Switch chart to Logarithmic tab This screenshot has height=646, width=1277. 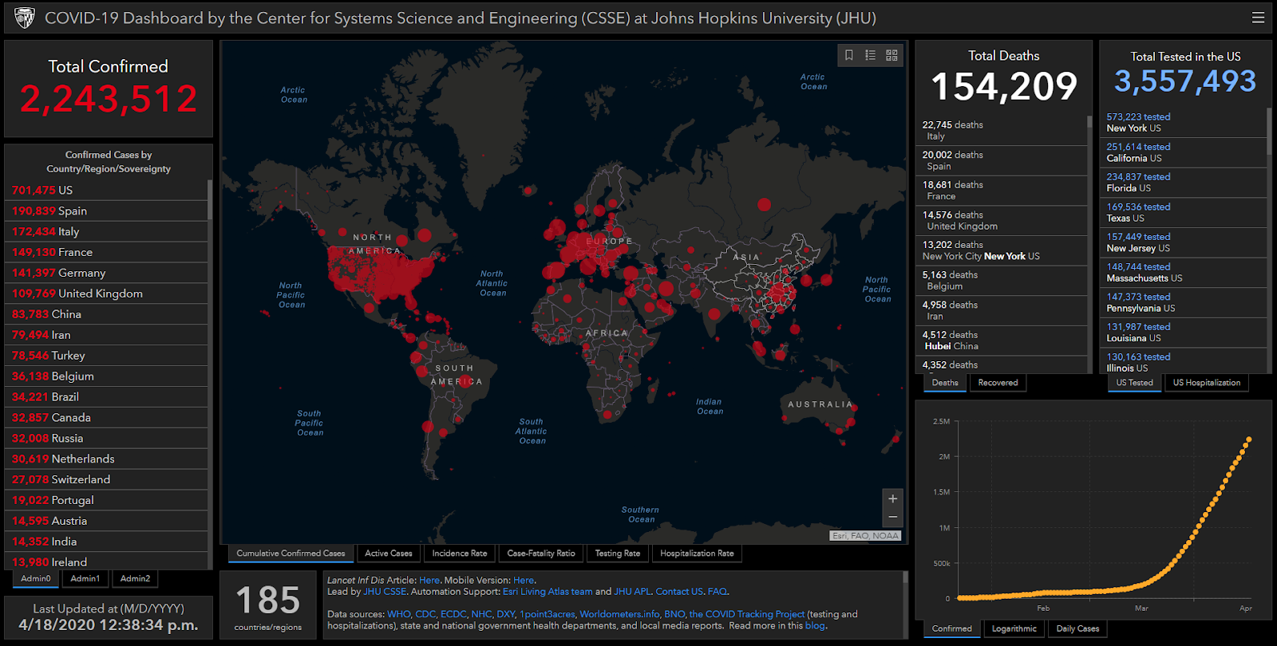click(x=1014, y=628)
